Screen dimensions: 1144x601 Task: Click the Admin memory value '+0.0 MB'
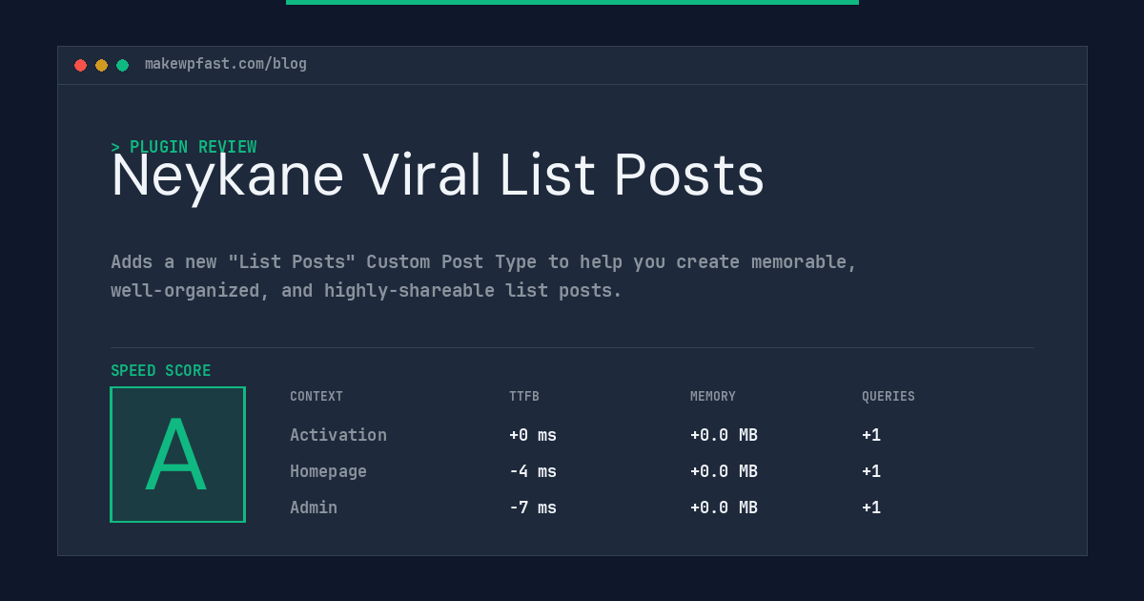coord(724,508)
